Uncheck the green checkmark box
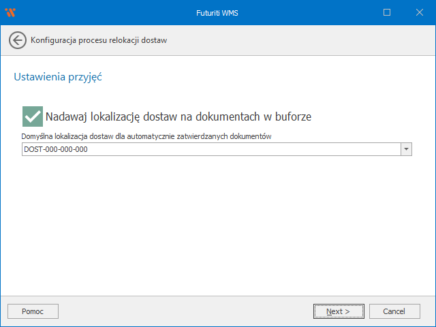436x327 pixels. 32,116
